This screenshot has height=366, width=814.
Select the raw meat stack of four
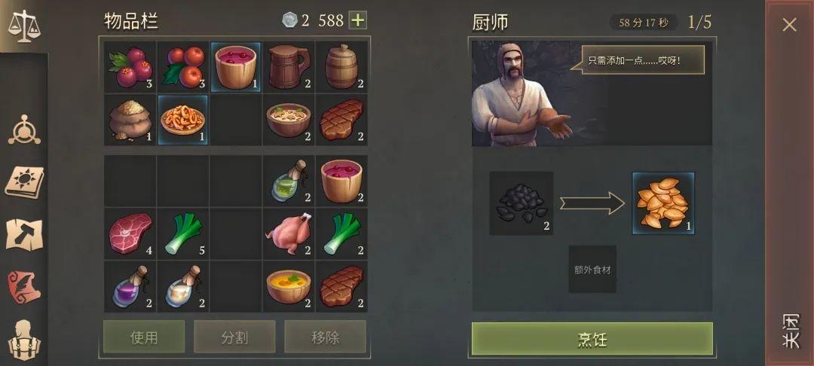130,233
